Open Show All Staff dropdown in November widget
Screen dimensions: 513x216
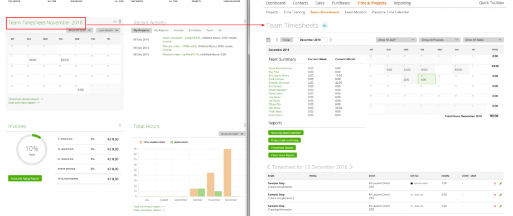click(80, 30)
